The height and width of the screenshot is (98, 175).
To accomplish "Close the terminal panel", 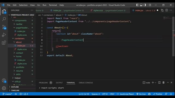I will tap(171, 82).
